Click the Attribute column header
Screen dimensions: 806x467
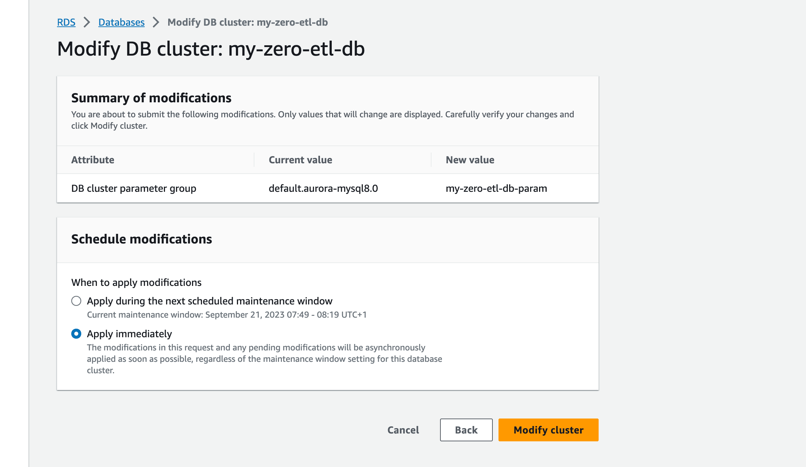click(x=93, y=160)
